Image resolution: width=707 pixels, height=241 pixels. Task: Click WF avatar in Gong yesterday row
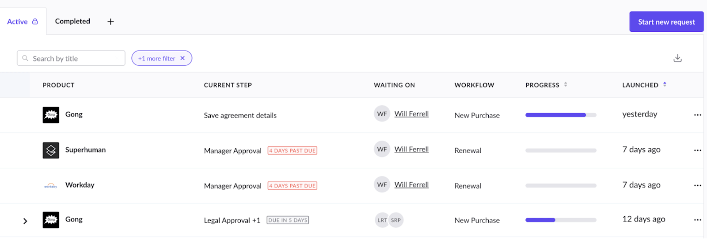click(382, 114)
